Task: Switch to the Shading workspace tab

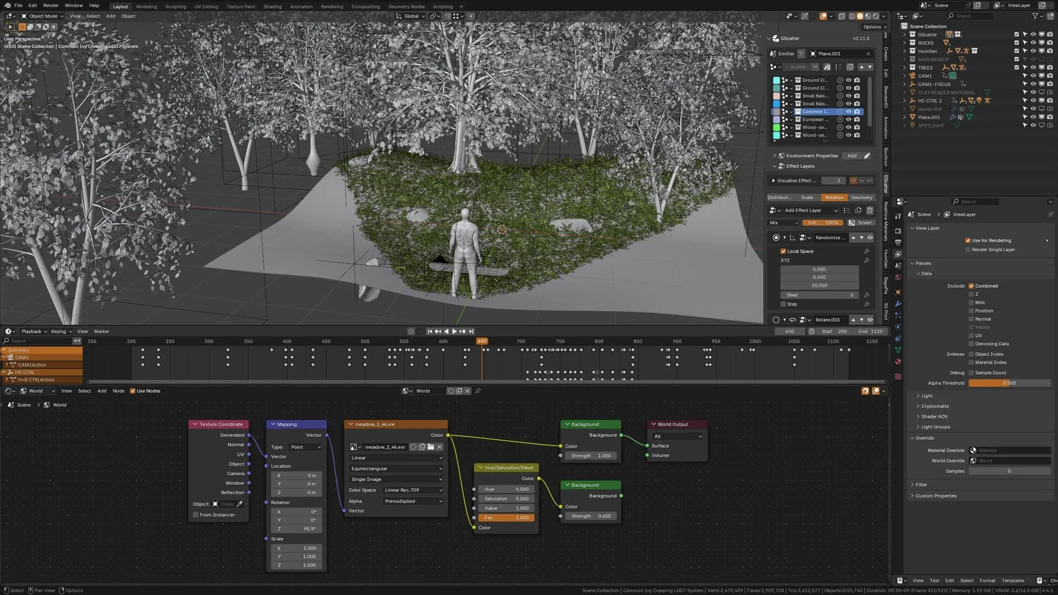Action: [x=272, y=7]
